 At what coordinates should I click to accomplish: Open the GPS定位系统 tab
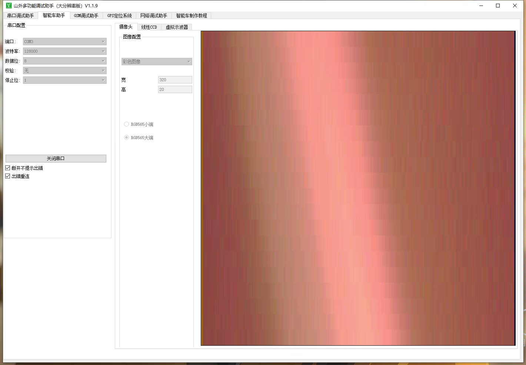tap(119, 16)
